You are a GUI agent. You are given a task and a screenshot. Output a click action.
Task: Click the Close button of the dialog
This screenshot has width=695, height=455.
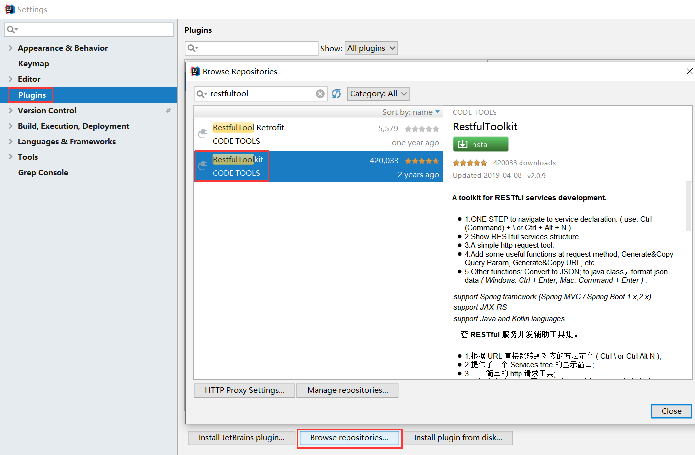(671, 411)
